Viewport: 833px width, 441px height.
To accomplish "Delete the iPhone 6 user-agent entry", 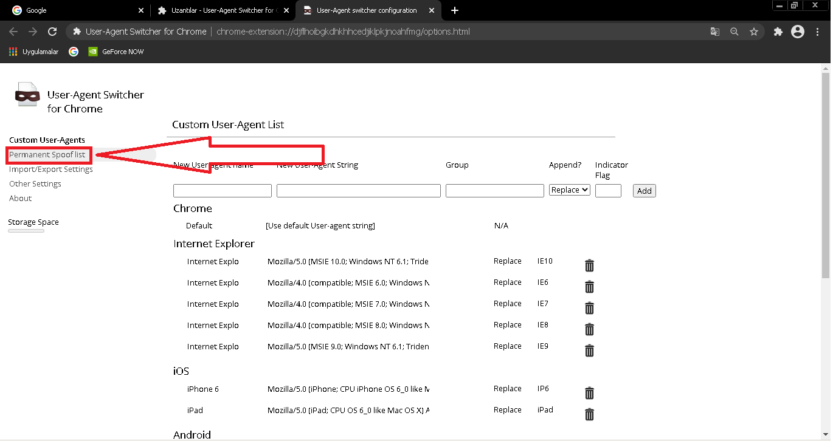I will 589,393.
